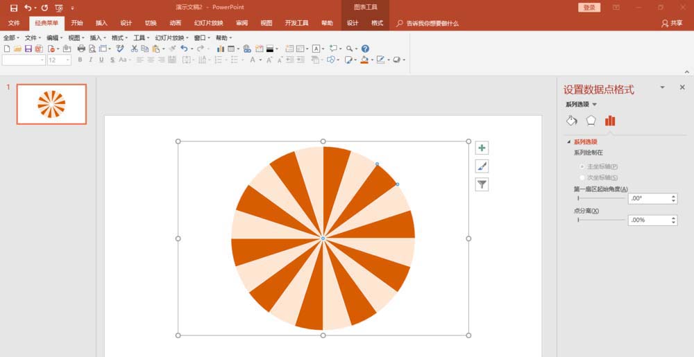Decrease point explosion with down spinner

[674, 223]
